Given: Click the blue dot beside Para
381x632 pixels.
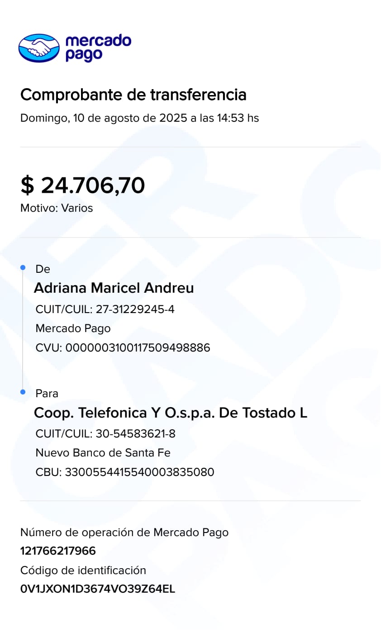Looking at the screenshot, I should point(23,392).
